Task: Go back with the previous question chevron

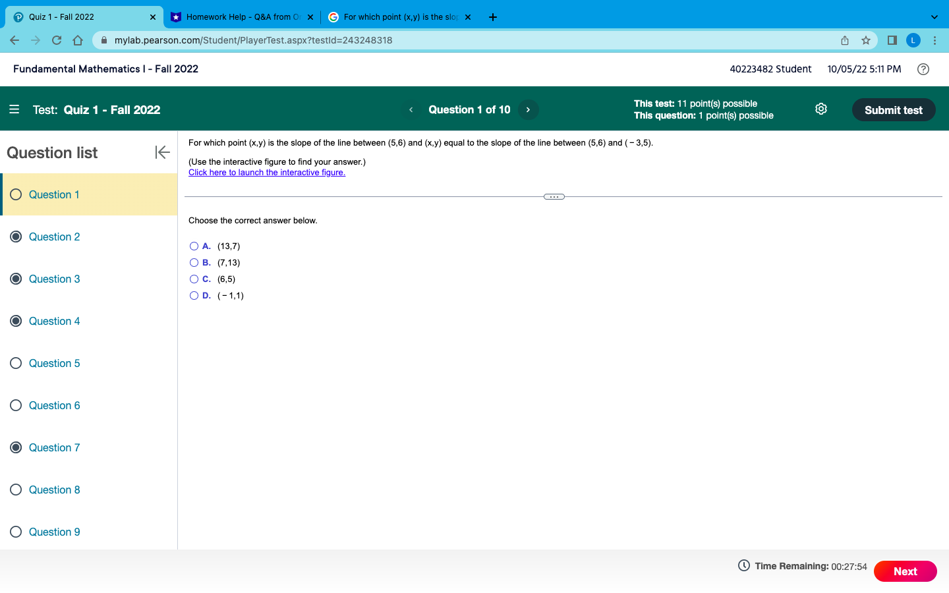Action: click(x=411, y=109)
